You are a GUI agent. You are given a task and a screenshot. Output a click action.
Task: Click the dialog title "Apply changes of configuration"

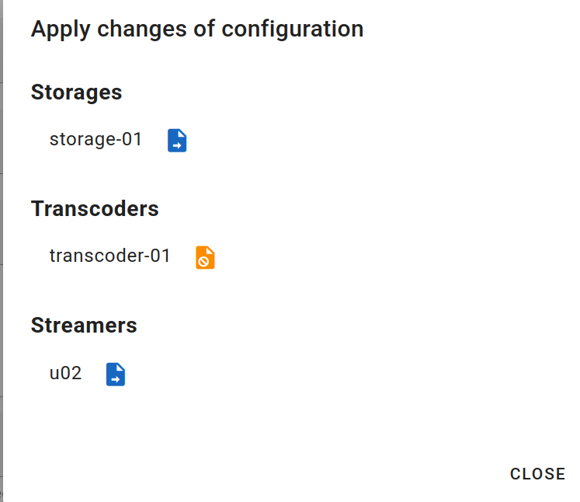(x=197, y=30)
